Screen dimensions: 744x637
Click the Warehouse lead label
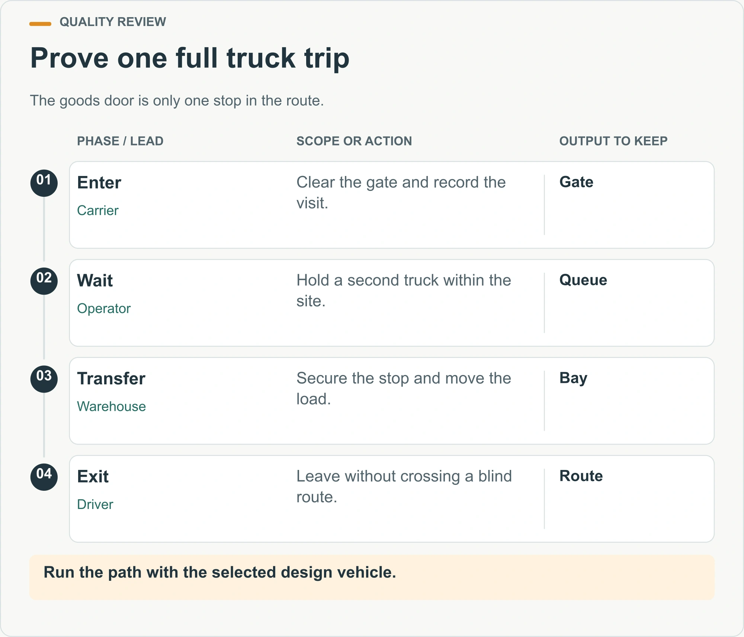click(x=111, y=406)
